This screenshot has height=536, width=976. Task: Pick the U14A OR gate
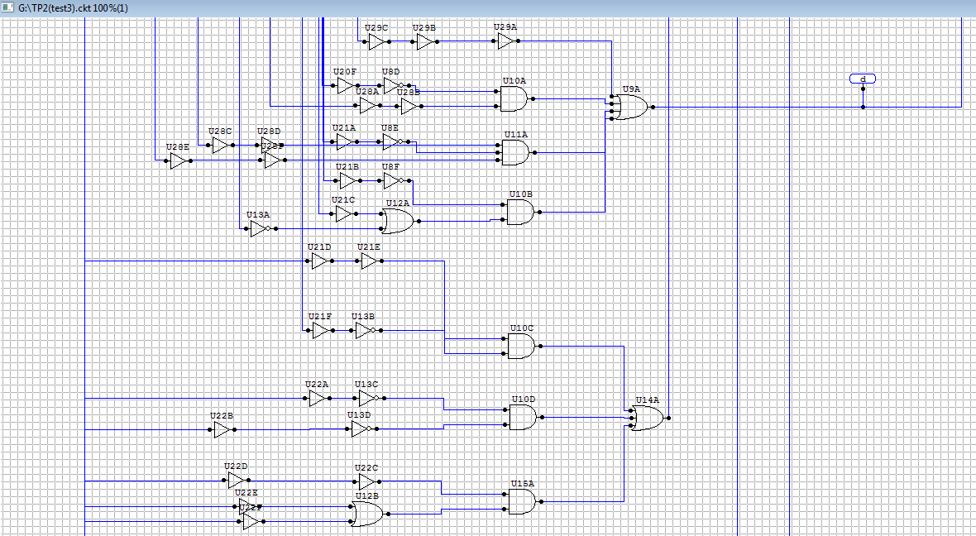645,419
